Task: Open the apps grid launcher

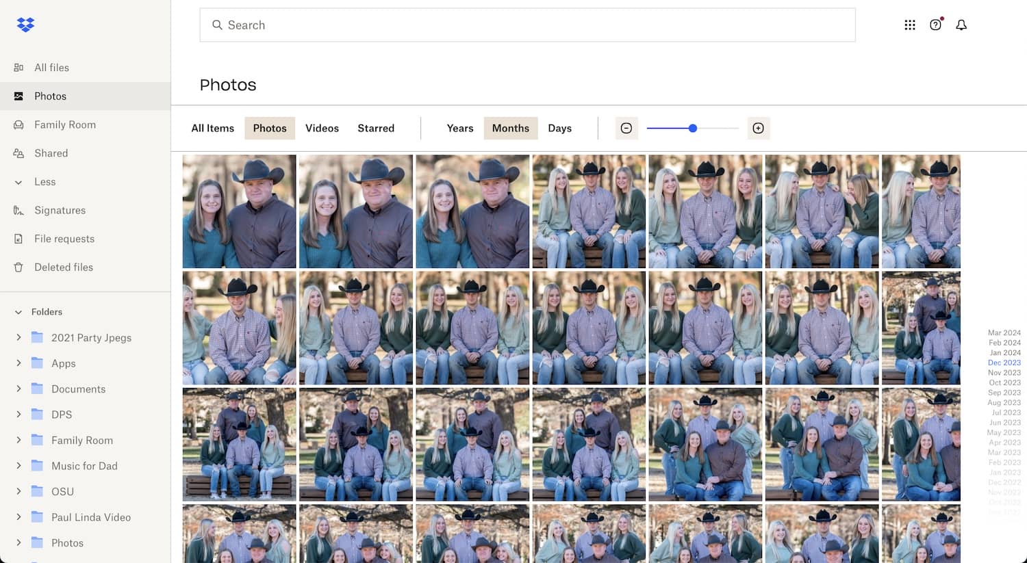Action: tap(910, 25)
